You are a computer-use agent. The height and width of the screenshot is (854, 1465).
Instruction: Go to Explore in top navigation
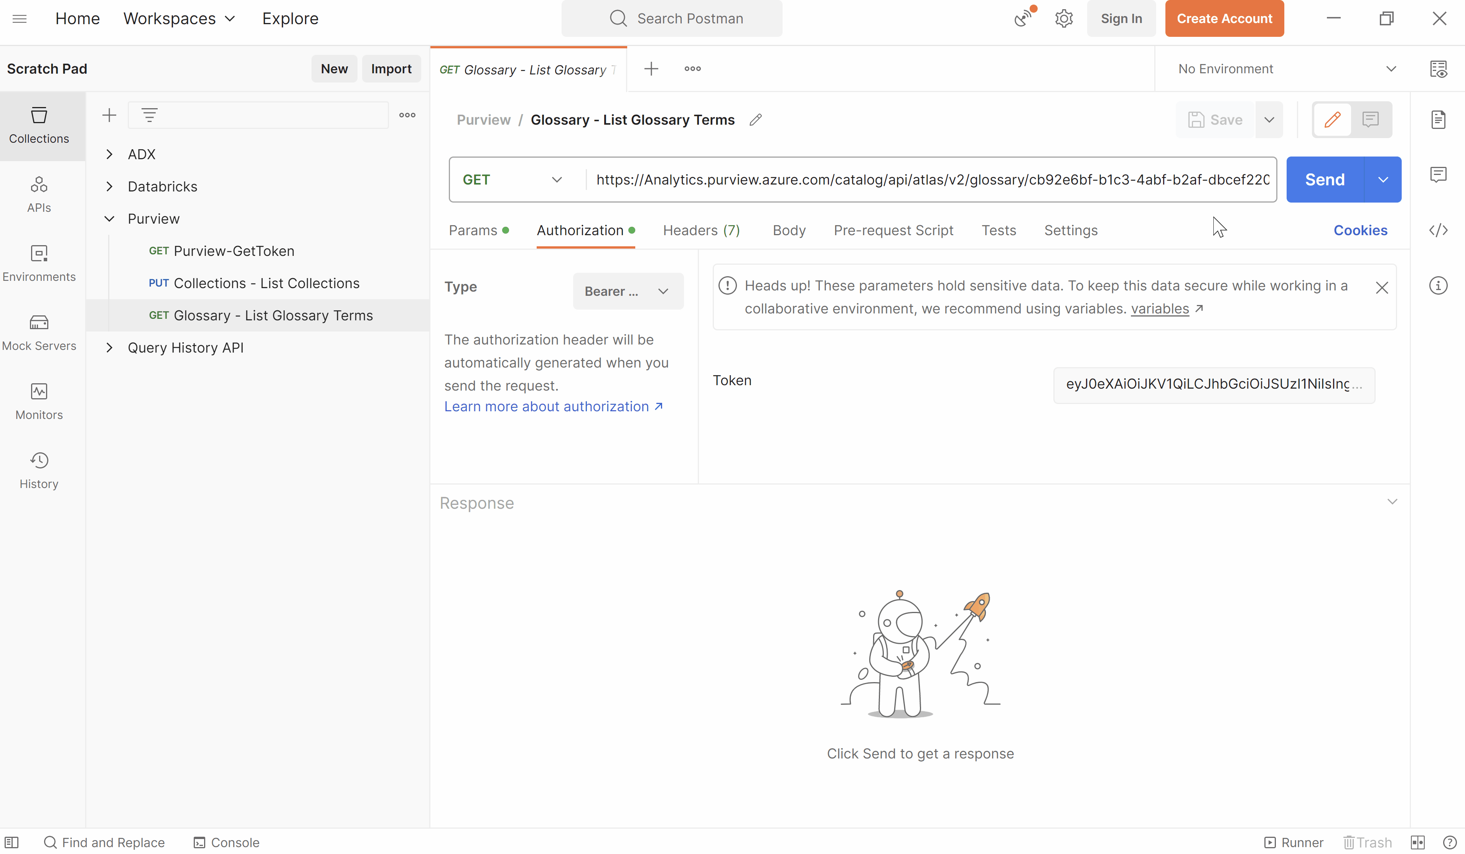tap(290, 18)
